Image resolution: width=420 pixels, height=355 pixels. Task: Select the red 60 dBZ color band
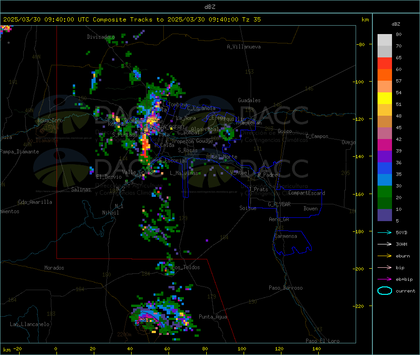(x=385, y=63)
